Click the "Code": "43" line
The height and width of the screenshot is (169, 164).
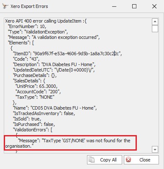tap(26, 59)
